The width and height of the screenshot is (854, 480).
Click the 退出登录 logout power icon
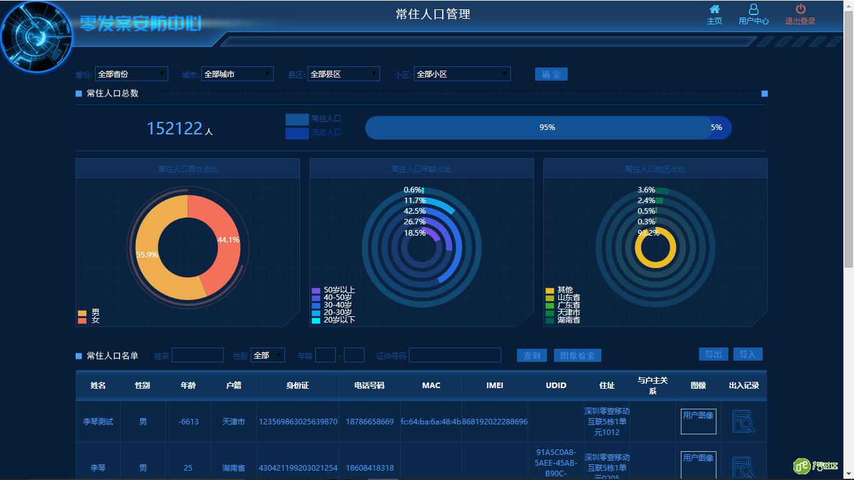click(801, 9)
